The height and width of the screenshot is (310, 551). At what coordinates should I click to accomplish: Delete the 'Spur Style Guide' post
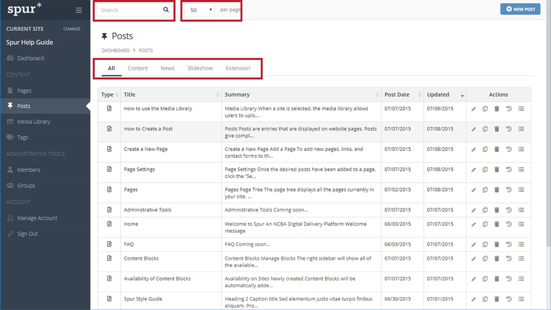(497, 299)
